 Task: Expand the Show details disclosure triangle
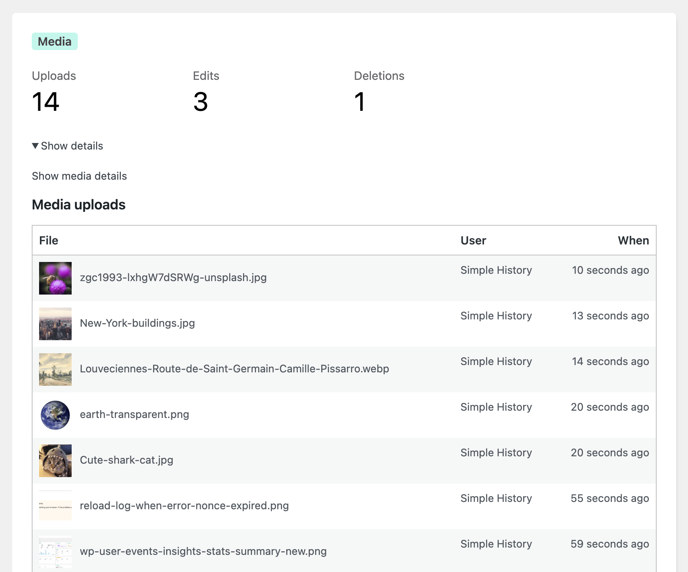pos(67,146)
